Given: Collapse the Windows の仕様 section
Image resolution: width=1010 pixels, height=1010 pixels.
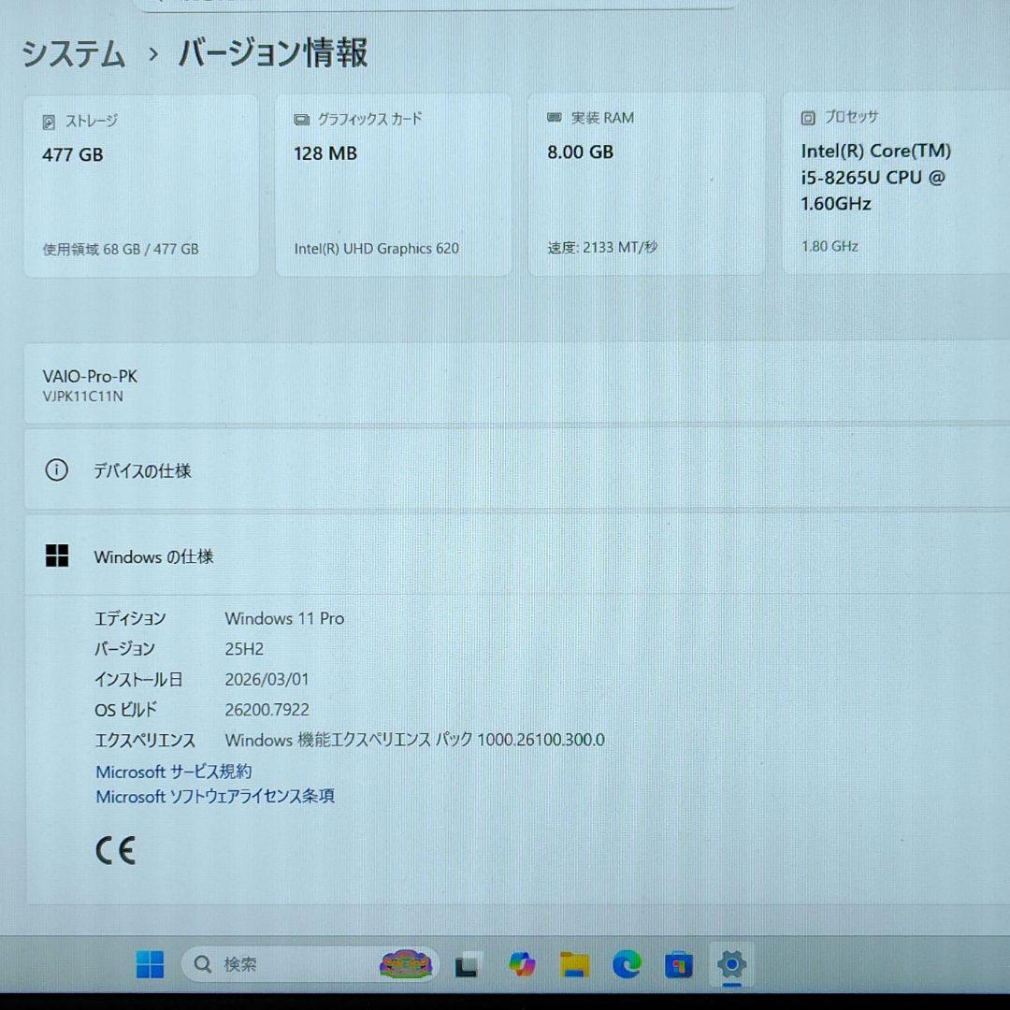Looking at the screenshot, I should point(516,555).
